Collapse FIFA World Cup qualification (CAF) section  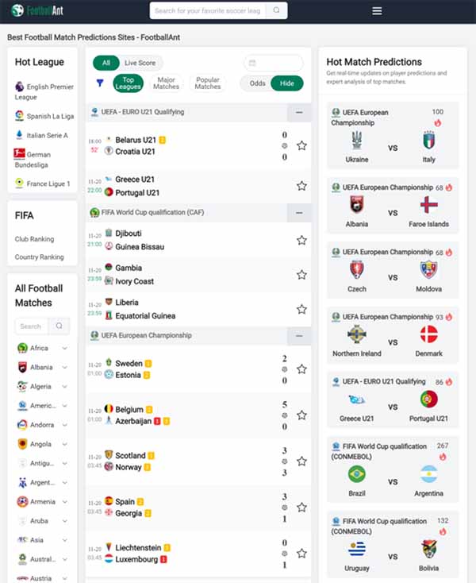(299, 213)
